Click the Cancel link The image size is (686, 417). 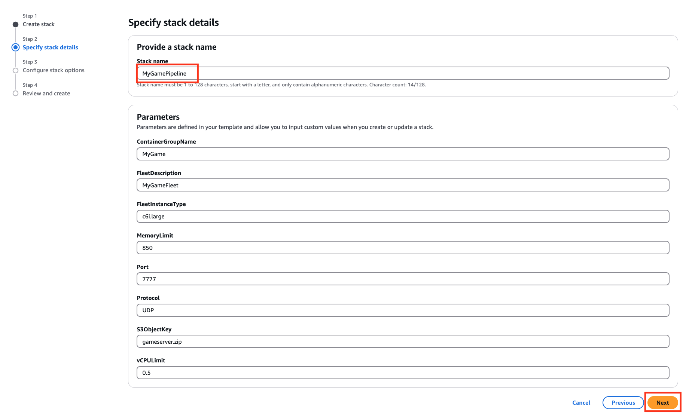(581, 402)
